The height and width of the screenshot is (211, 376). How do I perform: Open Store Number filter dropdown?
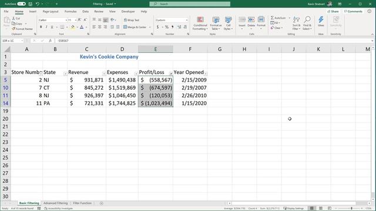click(x=41, y=73)
